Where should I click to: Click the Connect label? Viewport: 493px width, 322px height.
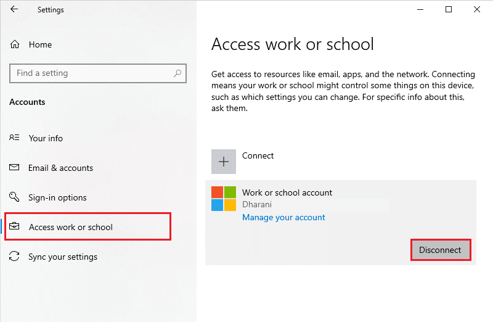[x=258, y=155]
